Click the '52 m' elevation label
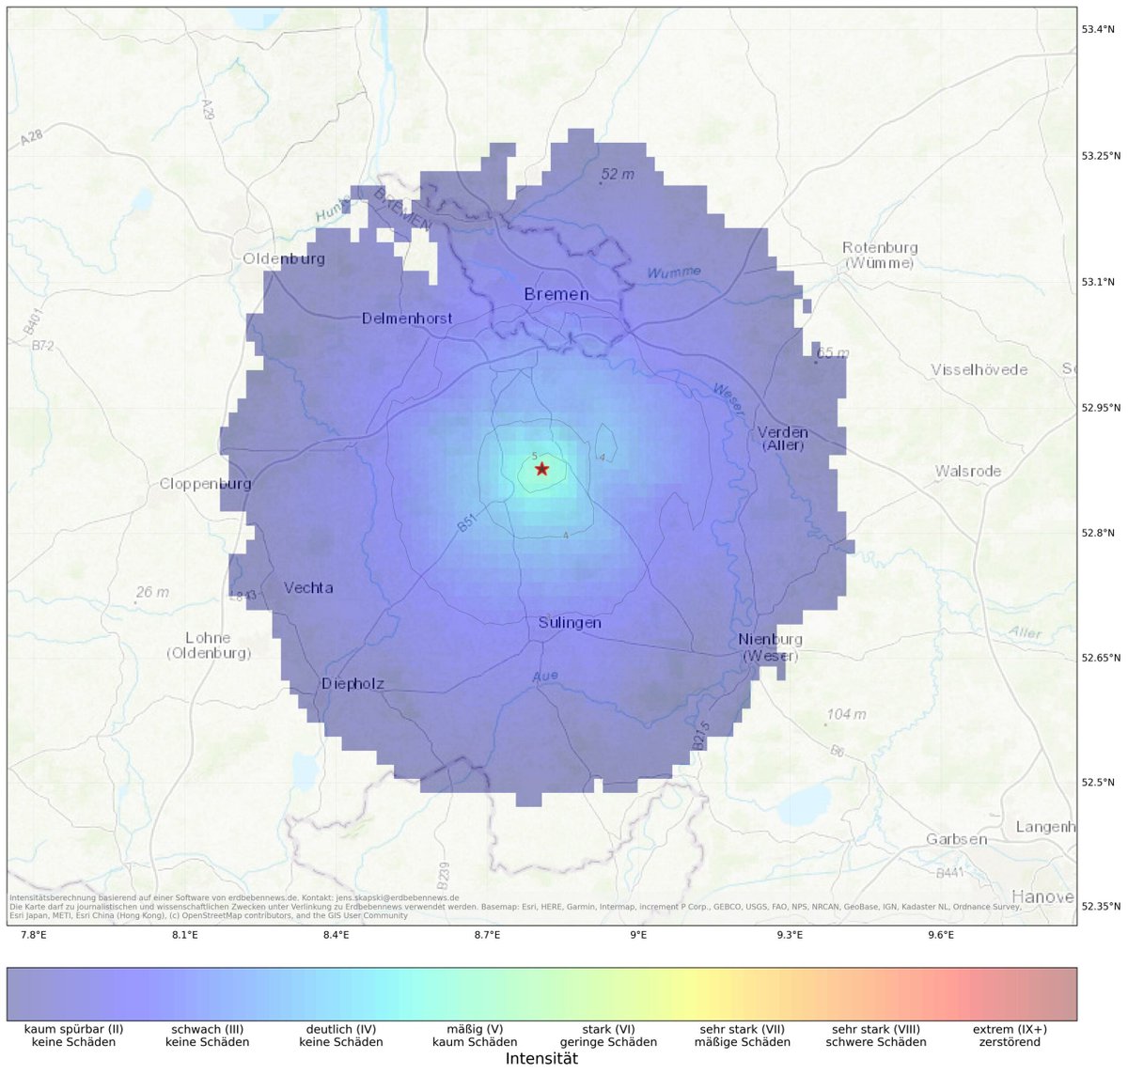The height and width of the screenshot is (1074, 1128). pos(616,174)
